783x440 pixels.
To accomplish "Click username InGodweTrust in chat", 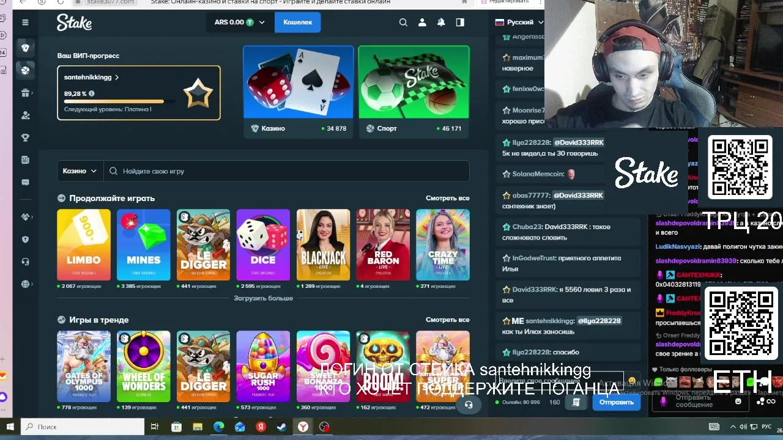I will pyautogui.click(x=535, y=258).
